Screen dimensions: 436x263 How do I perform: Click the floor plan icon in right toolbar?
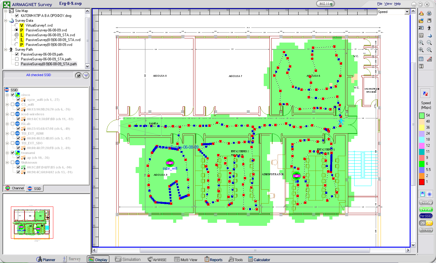pos(421,35)
